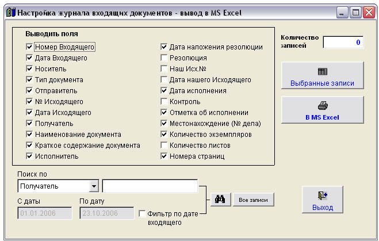Check Дата нашего Исходящего
Screen dimensions: 379x241
pos(164,79)
